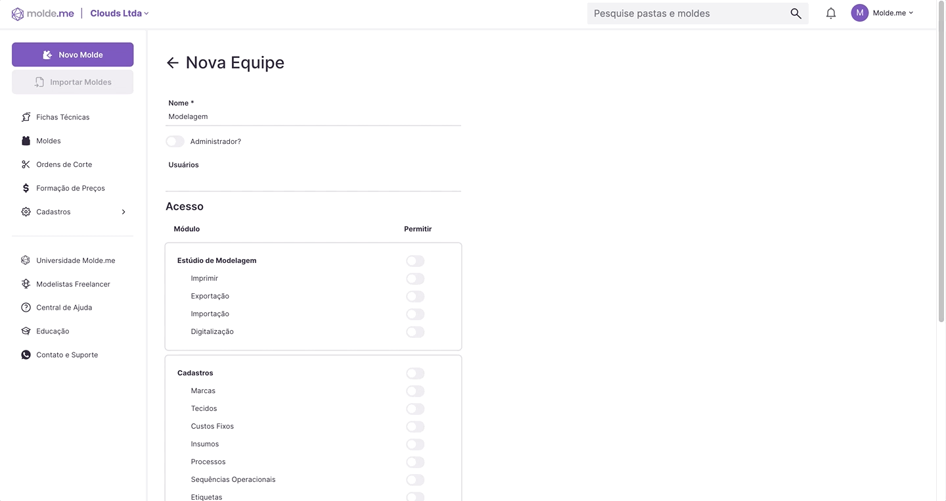
Task: Open the Clouds Ltda company dropdown
Action: (x=120, y=13)
